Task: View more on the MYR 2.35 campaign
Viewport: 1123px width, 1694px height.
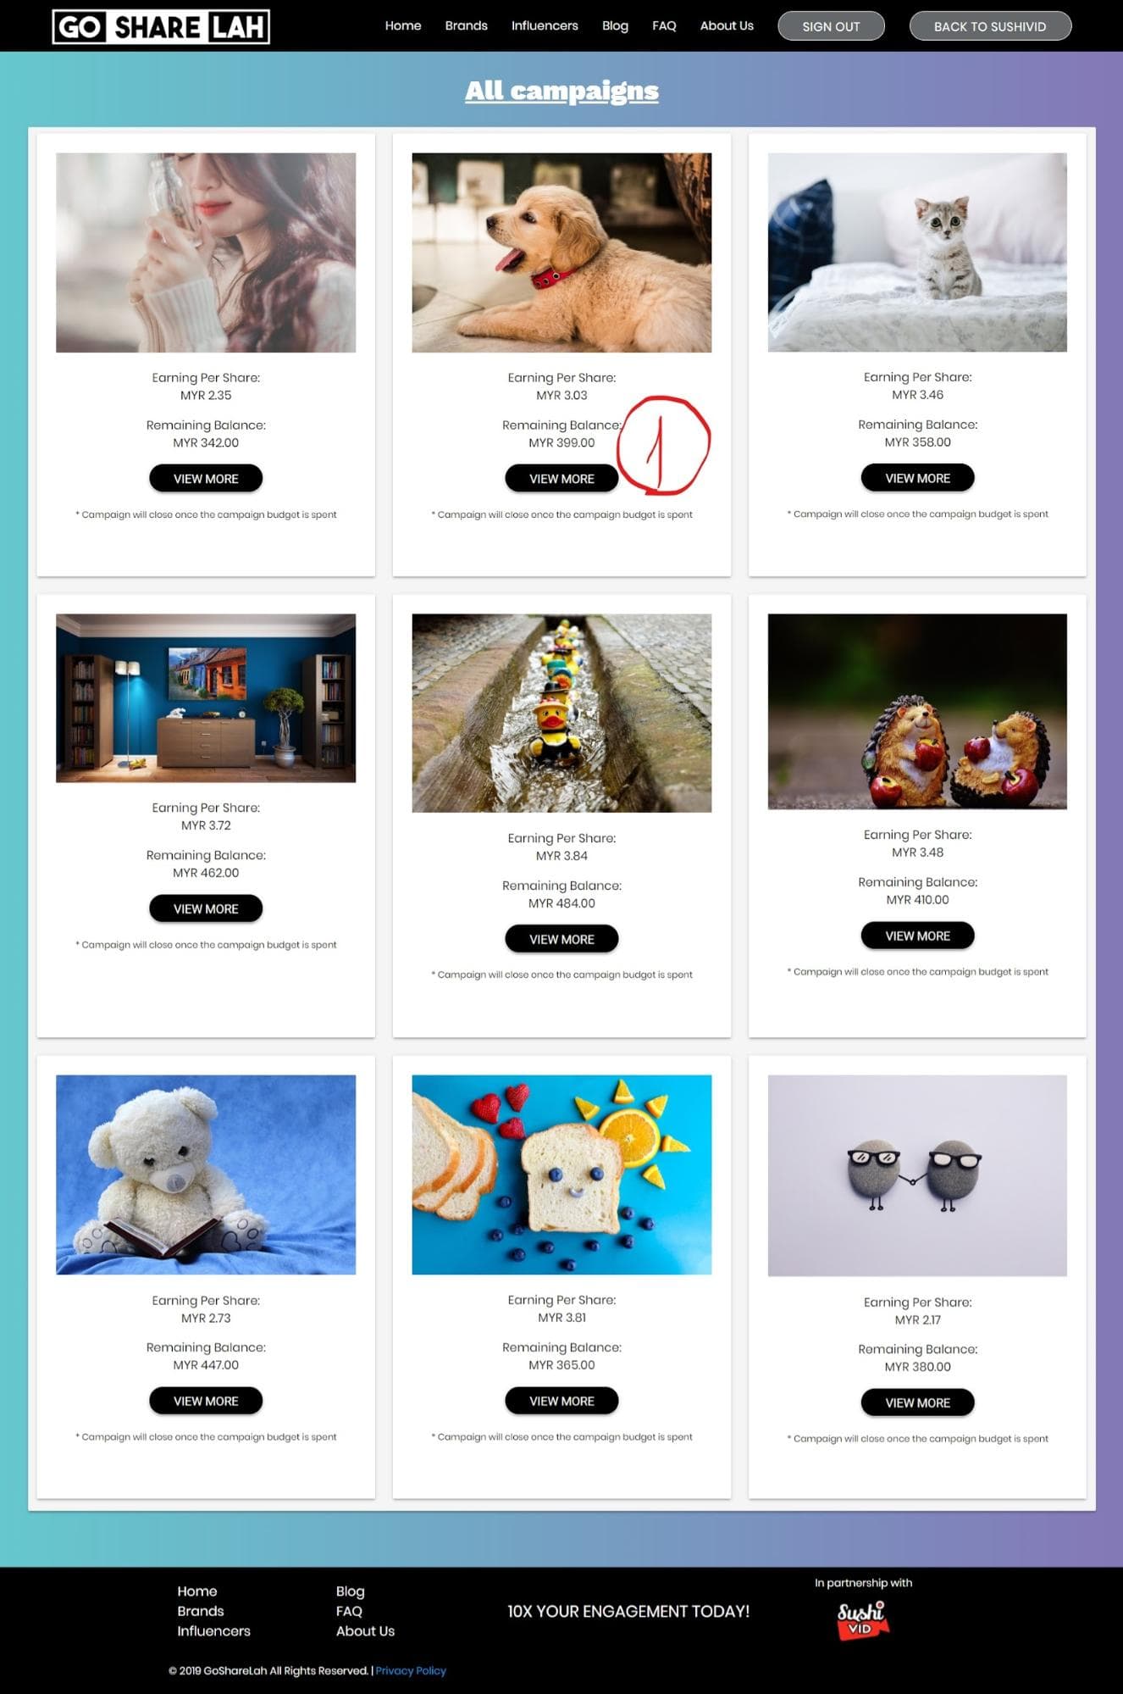Action: pos(206,479)
